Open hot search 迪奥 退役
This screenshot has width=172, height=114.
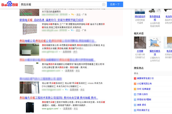coord(142,105)
